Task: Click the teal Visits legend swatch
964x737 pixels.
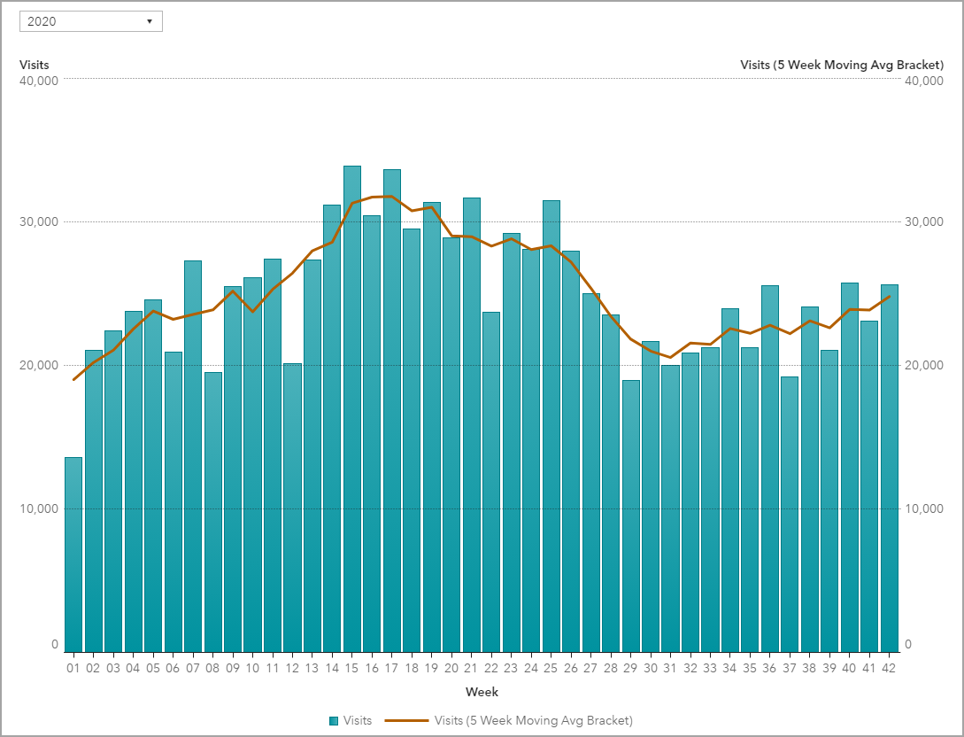Action: coord(334,720)
